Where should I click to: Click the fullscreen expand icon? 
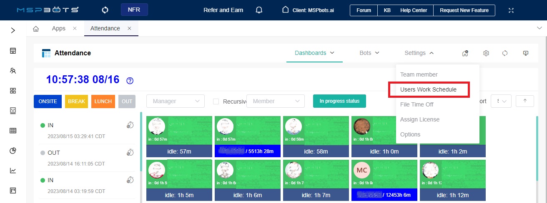coord(511,10)
